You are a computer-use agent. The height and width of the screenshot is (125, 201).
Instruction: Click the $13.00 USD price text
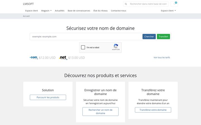pyautogui.click(x=76, y=58)
